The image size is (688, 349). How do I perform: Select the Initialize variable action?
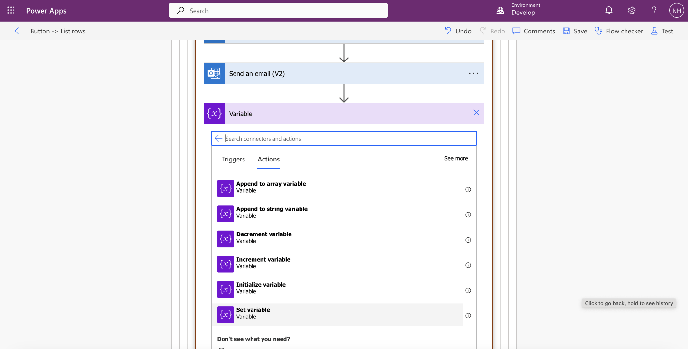[x=261, y=288]
